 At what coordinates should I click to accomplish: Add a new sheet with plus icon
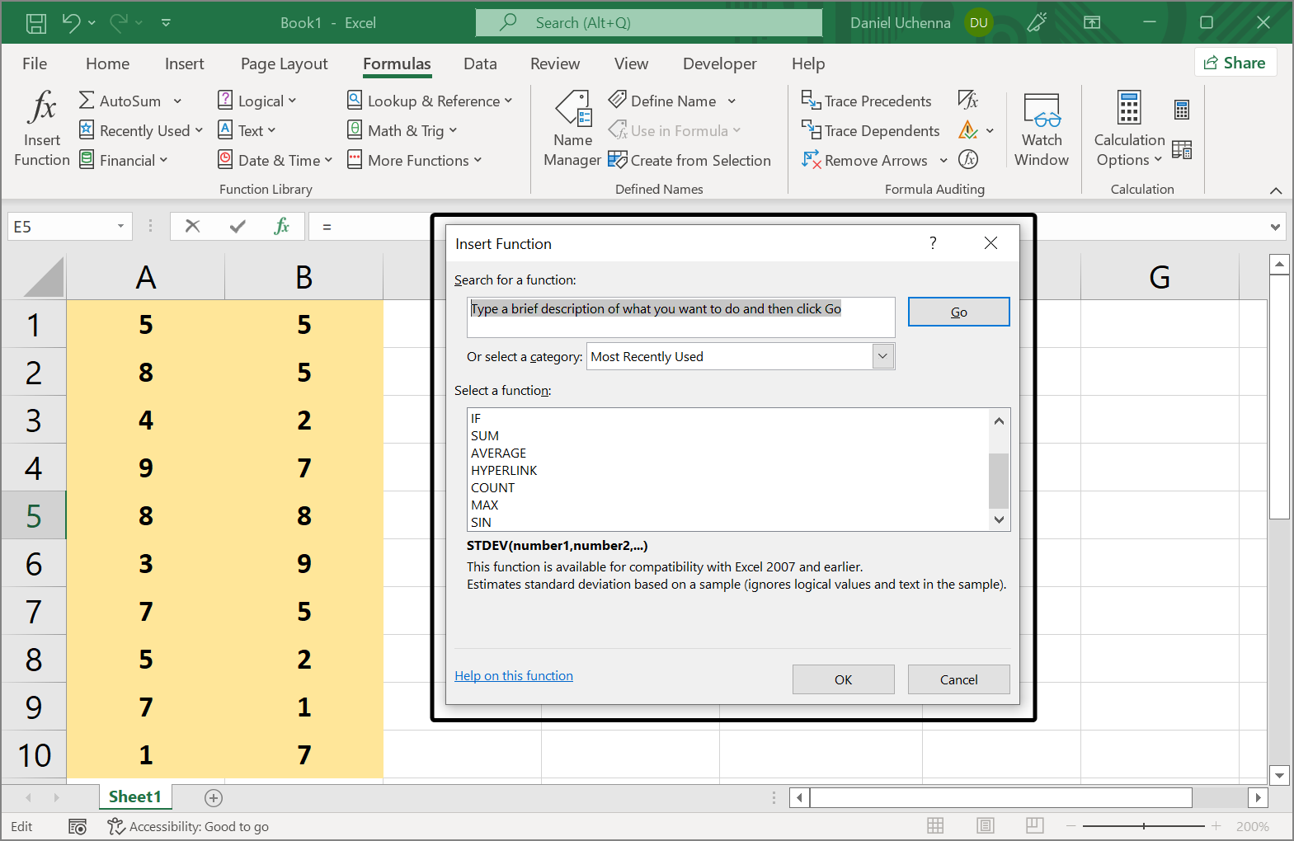pyautogui.click(x=214, y=797)
